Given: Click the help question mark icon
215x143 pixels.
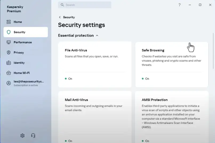Looking at the screenshot, I should [x=180, y=5].
